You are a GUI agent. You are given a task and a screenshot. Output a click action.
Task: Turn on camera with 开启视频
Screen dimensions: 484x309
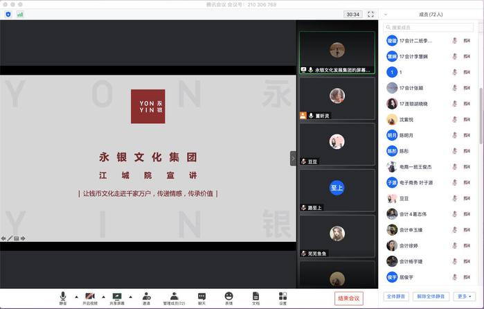tap(89, 298)
